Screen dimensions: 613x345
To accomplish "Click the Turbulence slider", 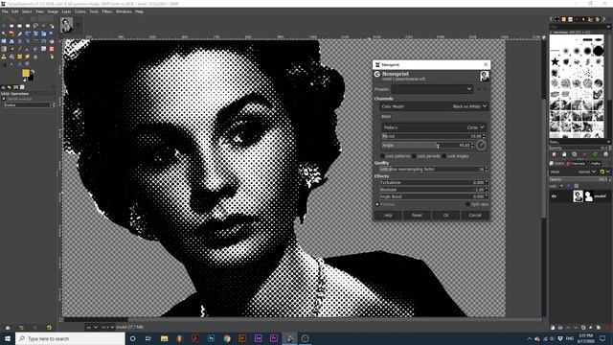I will click(434, 183).
